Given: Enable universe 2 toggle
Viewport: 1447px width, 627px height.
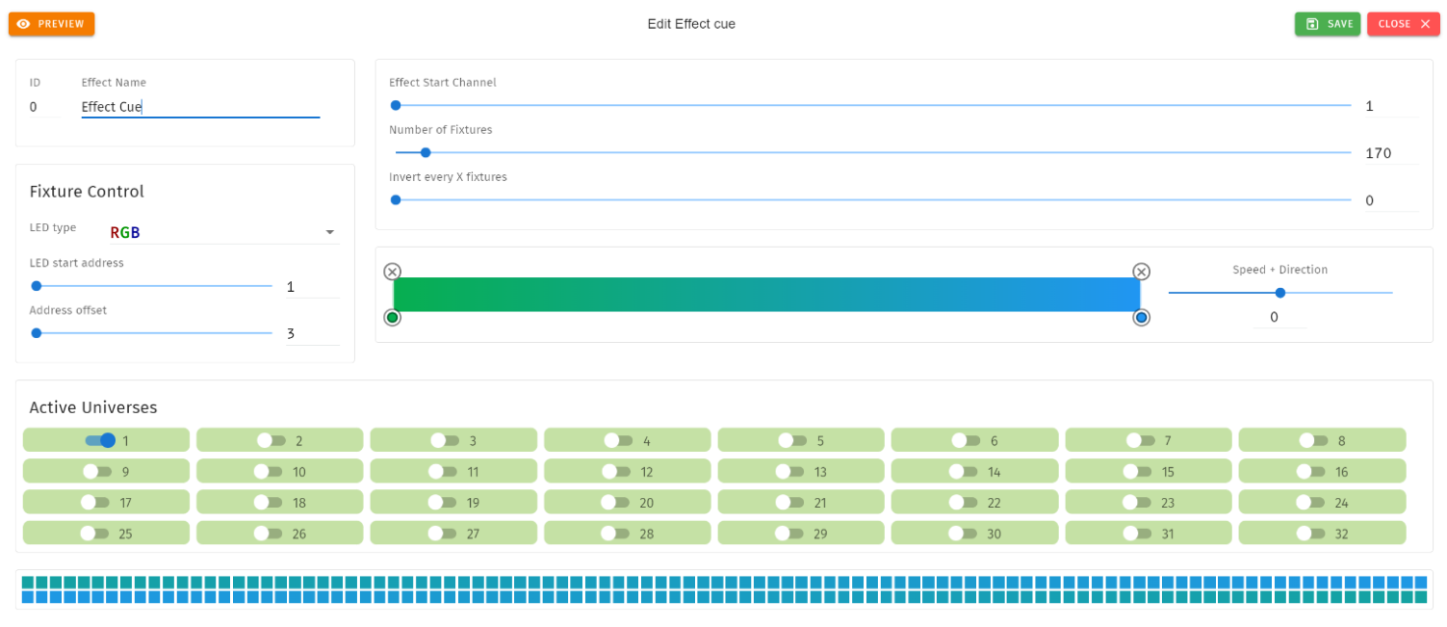Looking at the screenshot, I should [271, 440].
